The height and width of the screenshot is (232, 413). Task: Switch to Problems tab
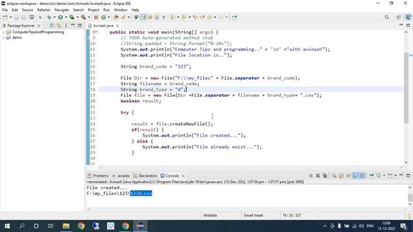point(98,176)
